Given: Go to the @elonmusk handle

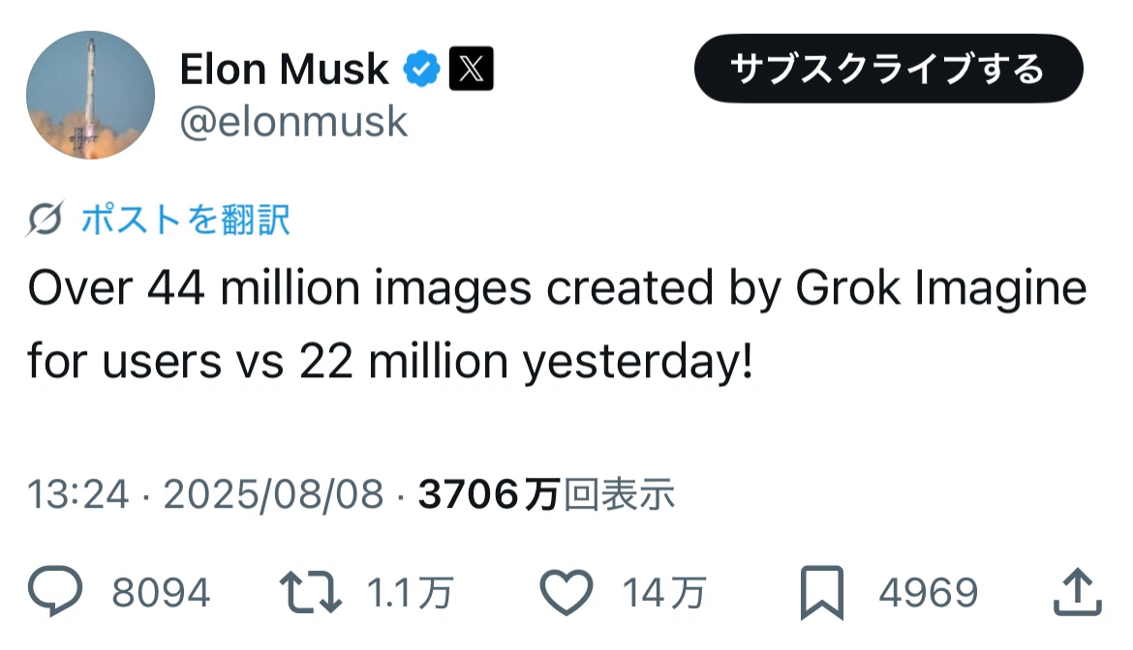Looking at the screenshot, I should click(x=293, y=123).
